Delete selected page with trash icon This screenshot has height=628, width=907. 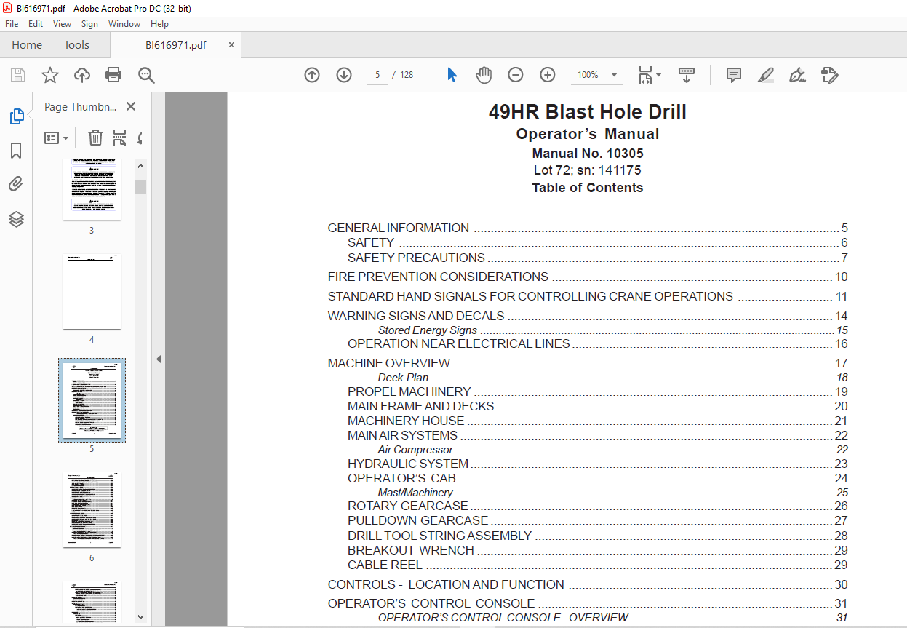pos(95,138)
